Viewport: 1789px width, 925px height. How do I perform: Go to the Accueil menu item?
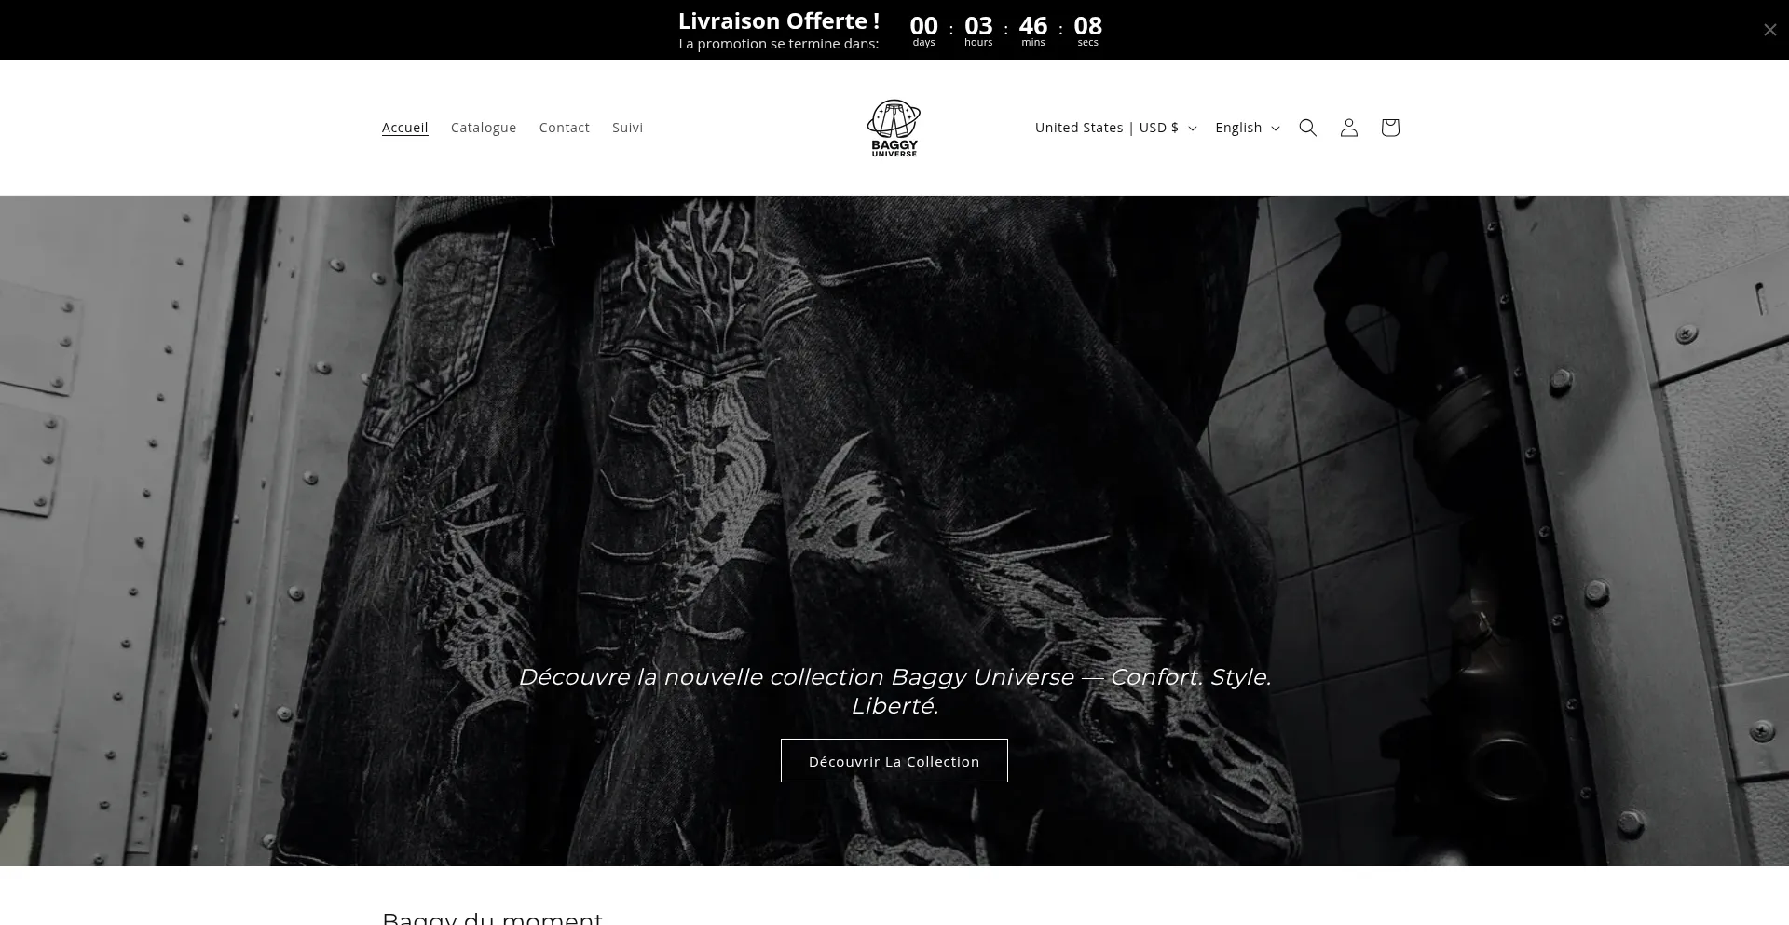pyautogui.click(x=404, y=128)
